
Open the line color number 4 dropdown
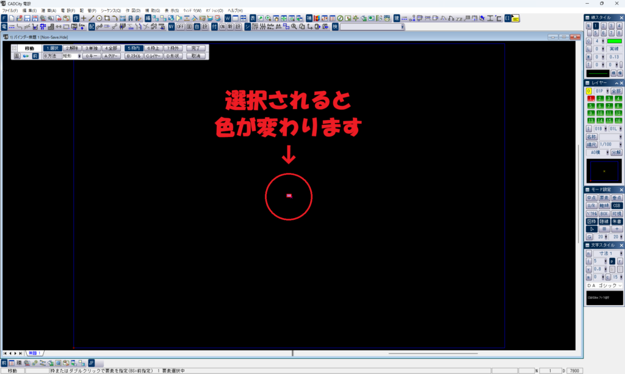coord(602,41)
